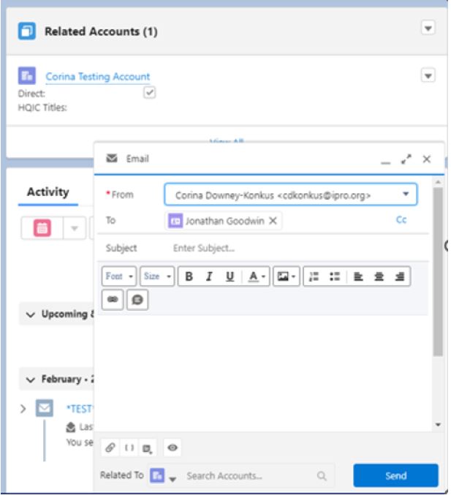Minimize the Email composer window
451x495 pixels.
pos(385,162)
